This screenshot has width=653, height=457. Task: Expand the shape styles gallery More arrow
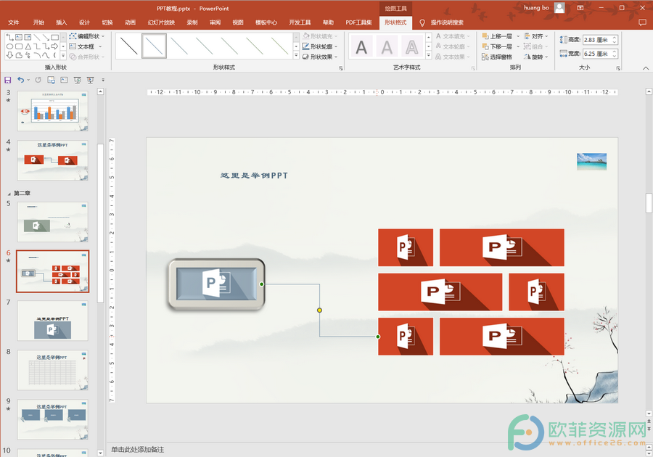(x=296, y=56)
